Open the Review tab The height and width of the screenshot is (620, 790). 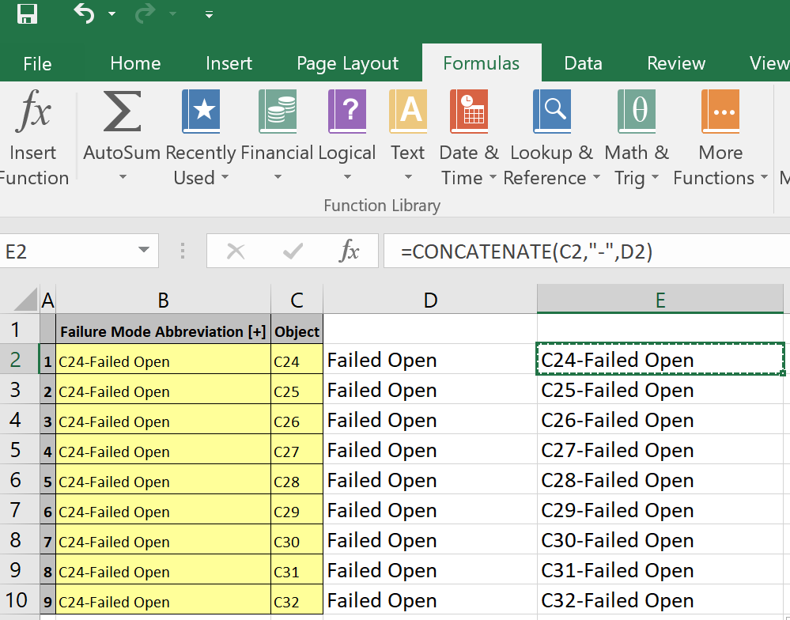point(675,63)
